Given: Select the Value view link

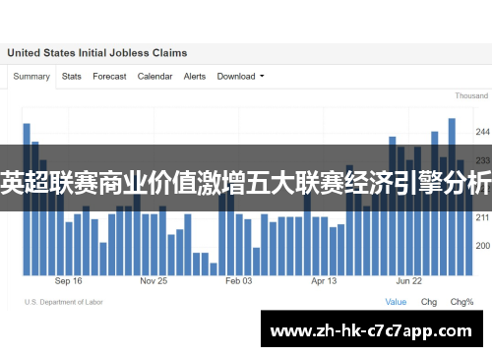Looking at the screenshot, I should tap(396, 302).
